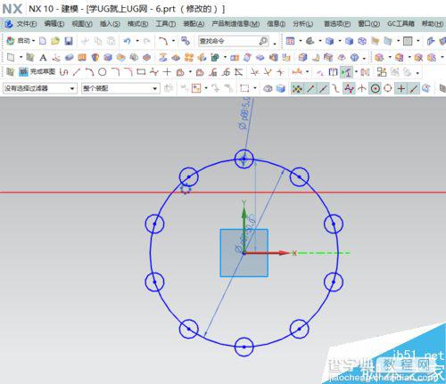The height and width of the screenshot is (384, 446).
Task: Open the Preferences (首选项) menu
Action: point(337,24)
